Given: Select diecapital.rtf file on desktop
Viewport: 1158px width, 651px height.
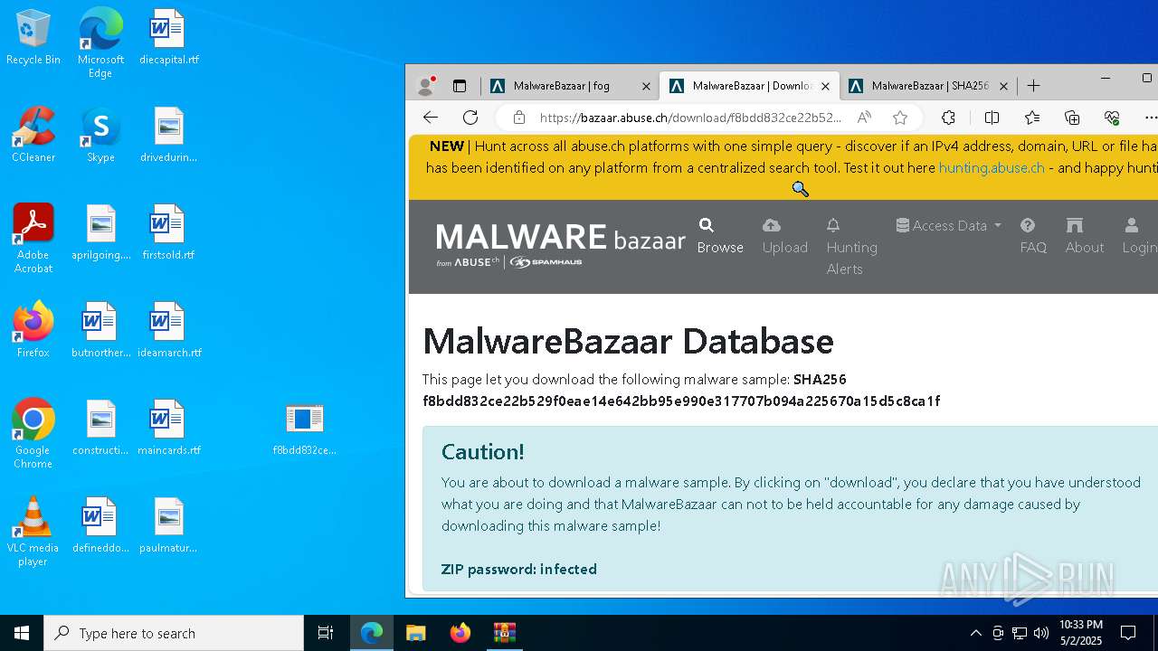Looking at the screenshot, I should (x=168, y=37).
